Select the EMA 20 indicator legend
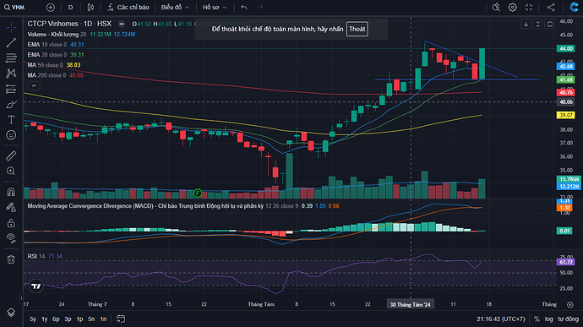Image resolution: width=583 pixels, height=327 pixels. point(56,55)
